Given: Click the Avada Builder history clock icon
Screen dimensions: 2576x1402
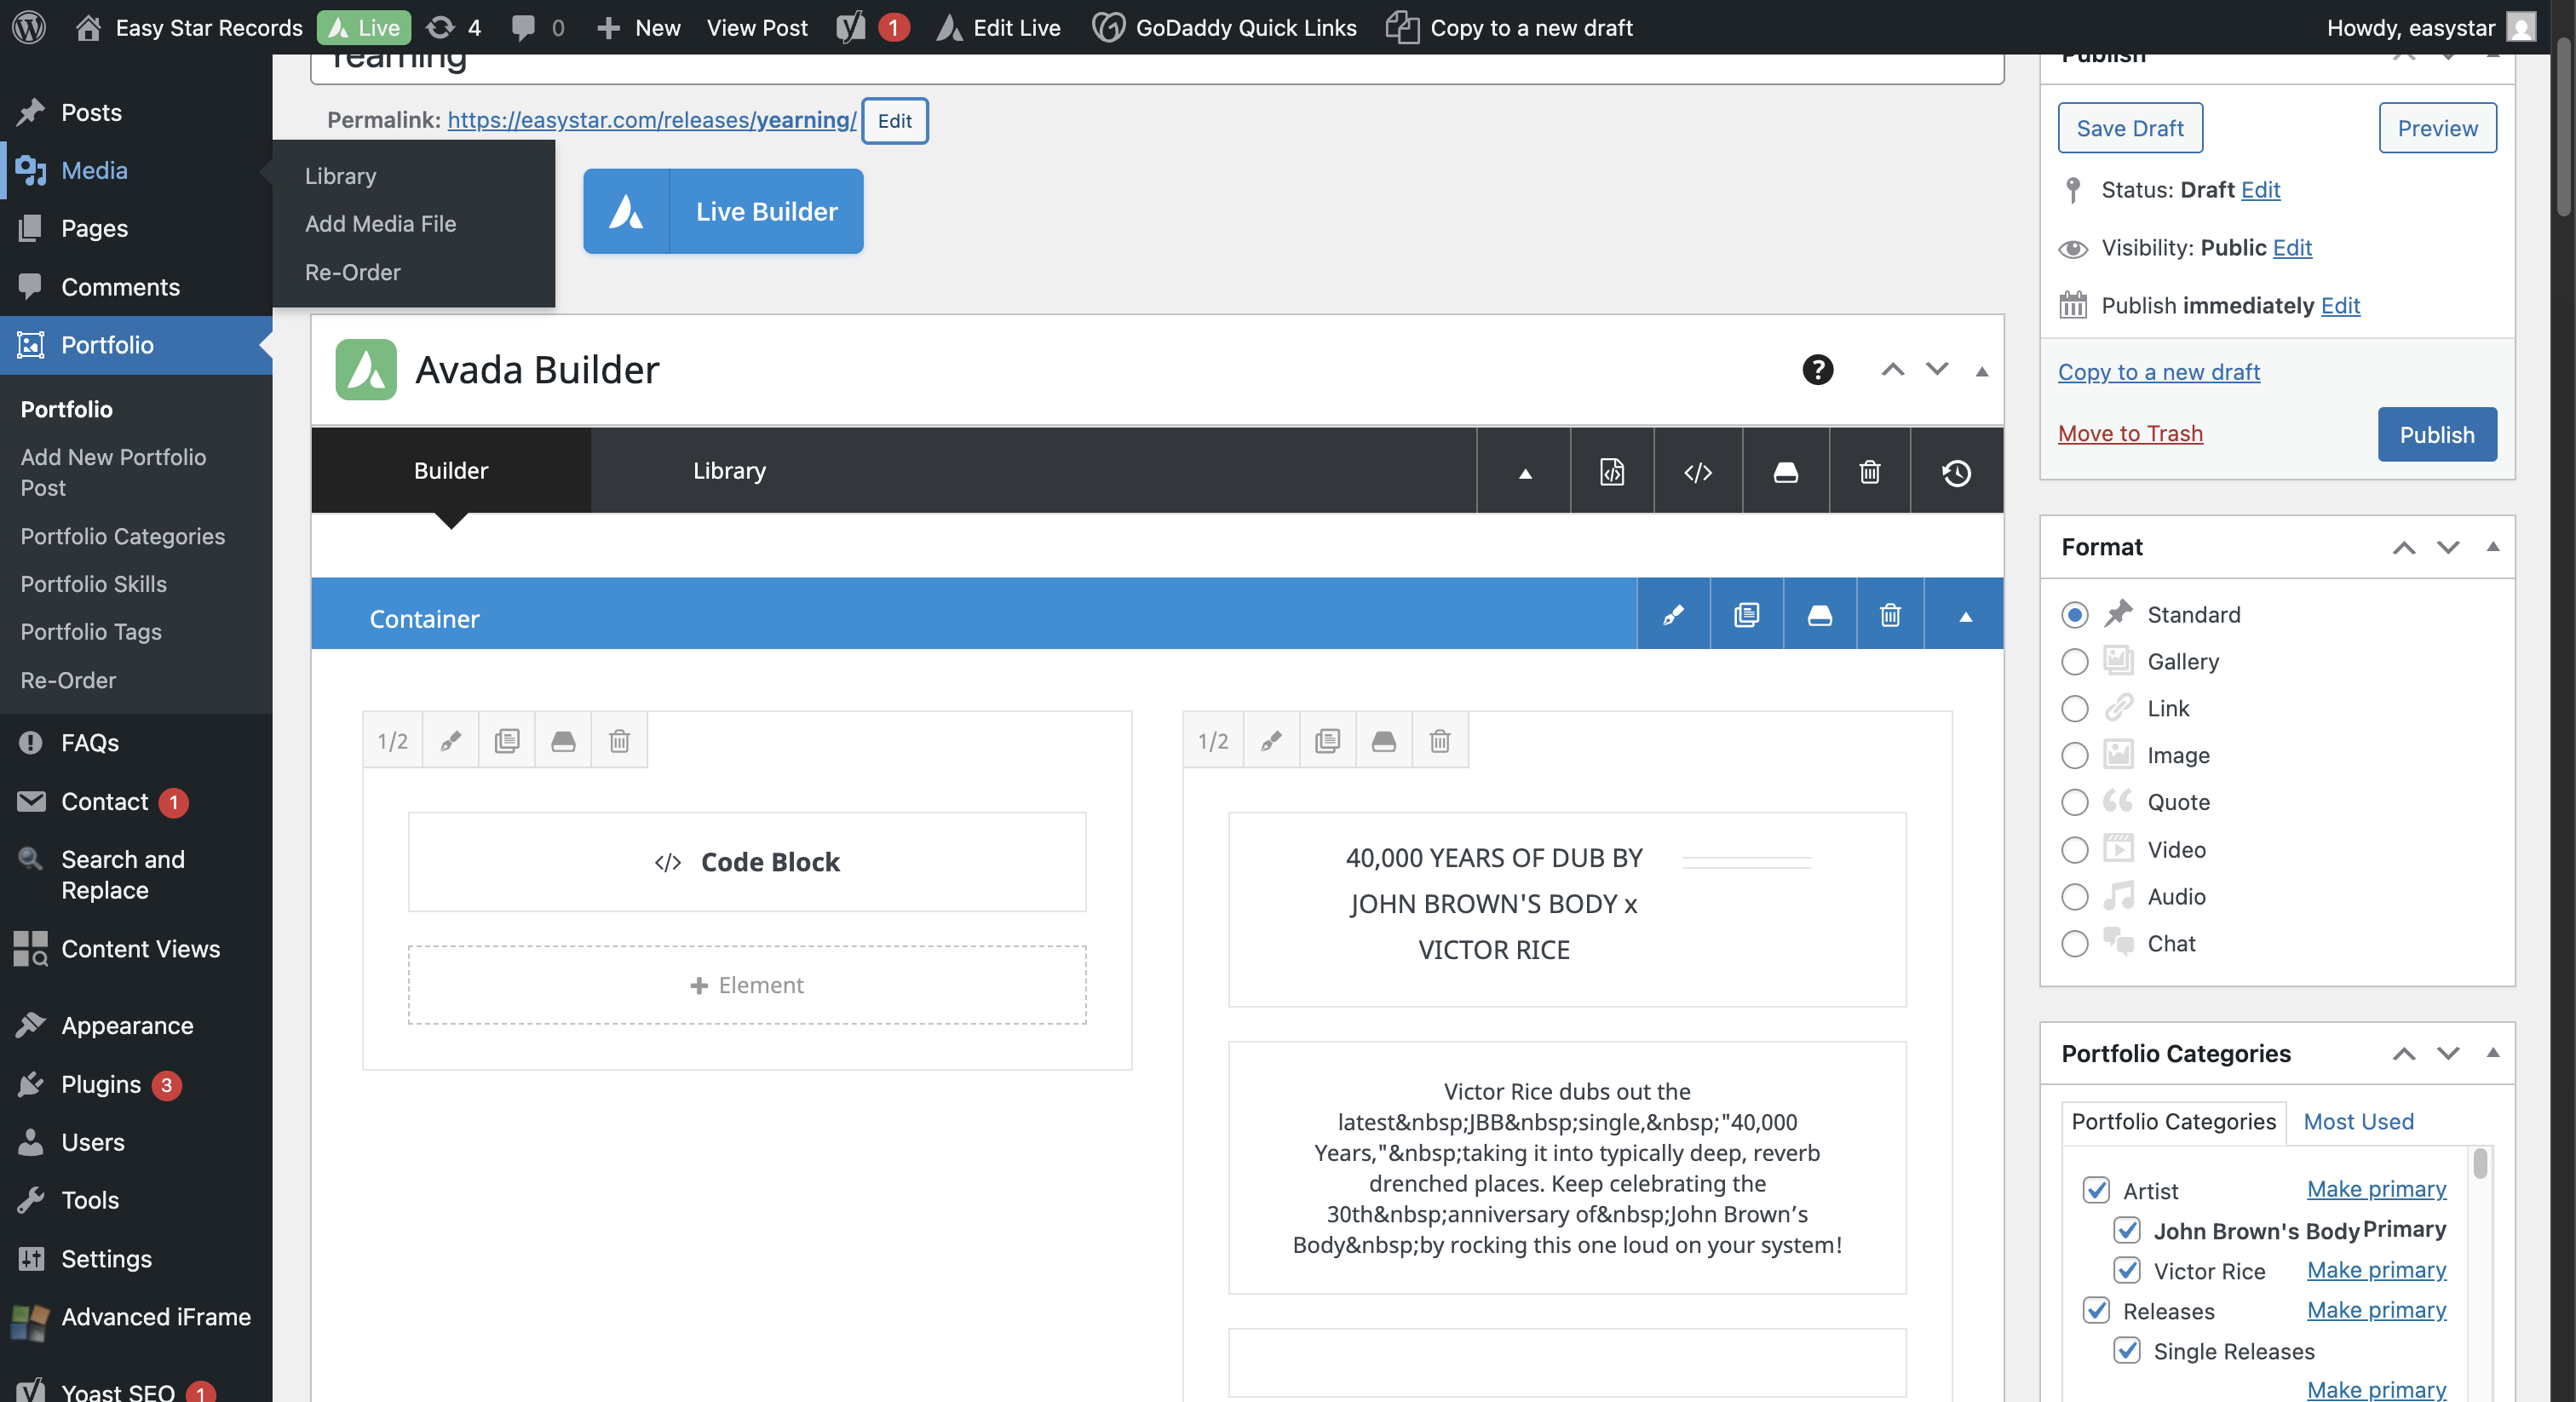Looking at the screenshot, I should [1956, 472].
